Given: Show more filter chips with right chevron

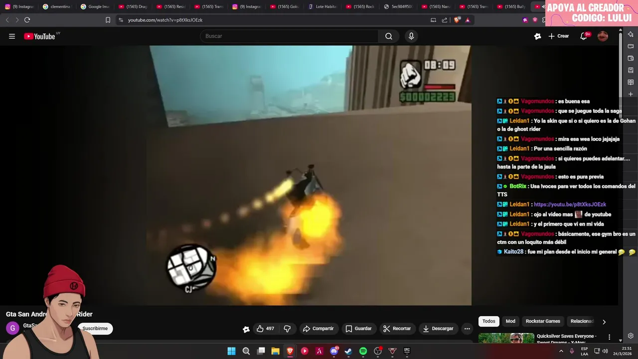Looking at the screenshot, I should (x=604, y=322).
